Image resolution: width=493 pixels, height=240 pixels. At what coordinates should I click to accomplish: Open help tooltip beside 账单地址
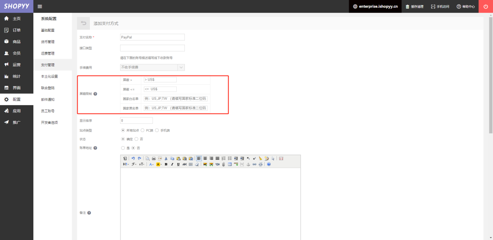coord(95,148)
